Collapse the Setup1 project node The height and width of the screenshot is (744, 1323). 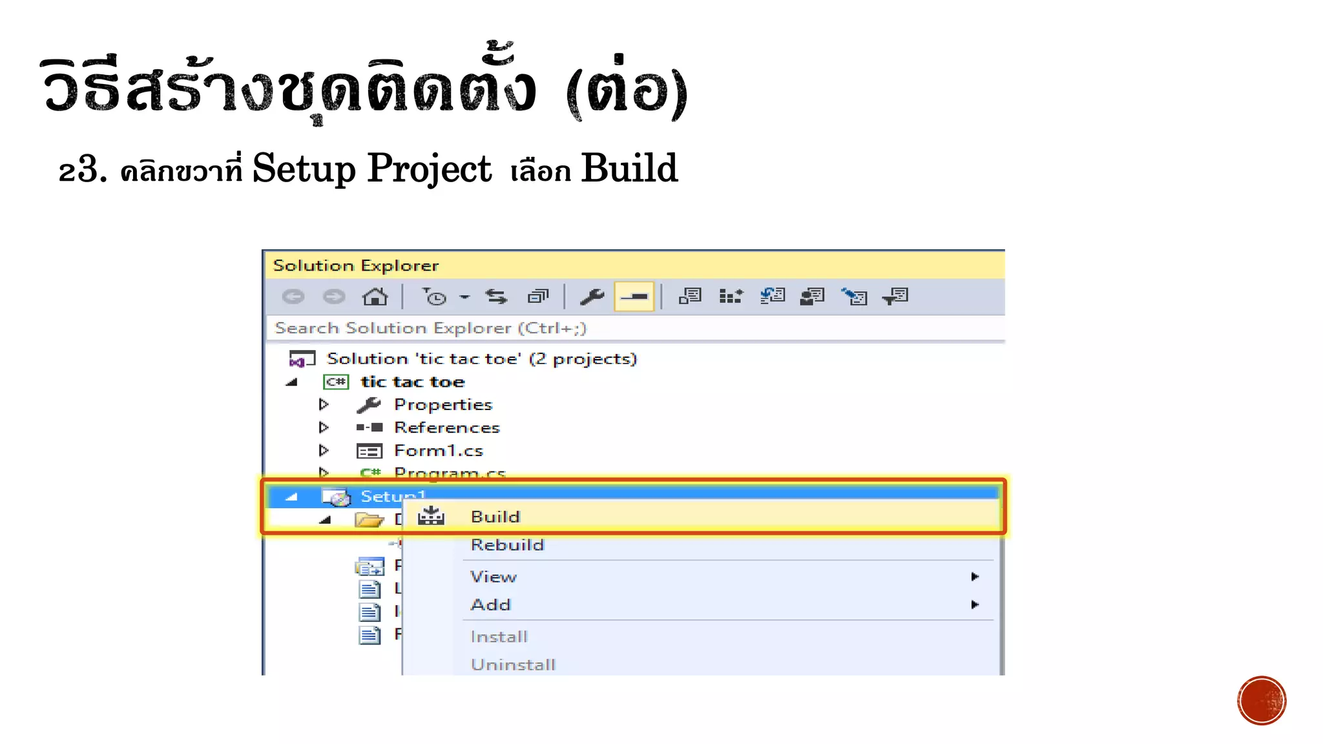292,497
